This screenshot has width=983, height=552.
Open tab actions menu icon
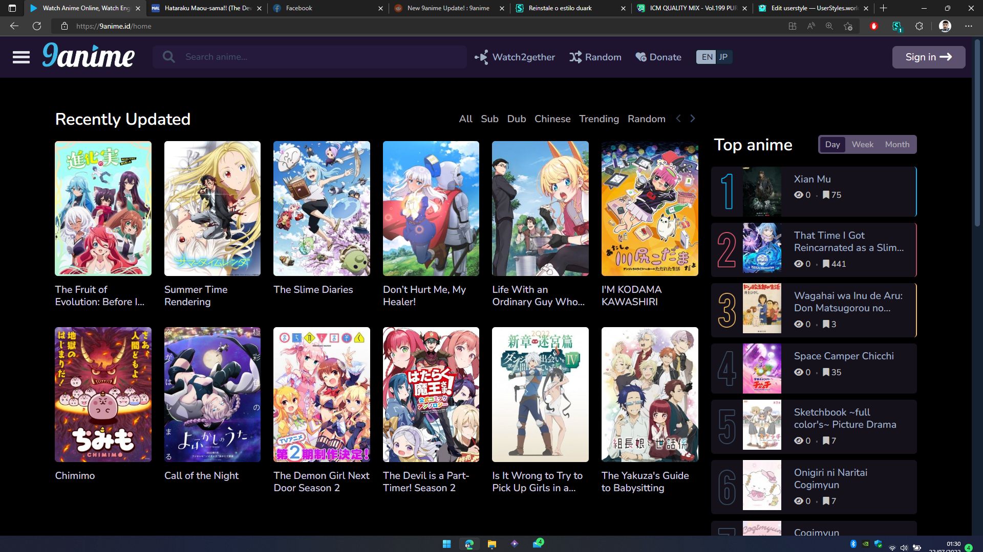pyautogui.click(x=12, y=8)
